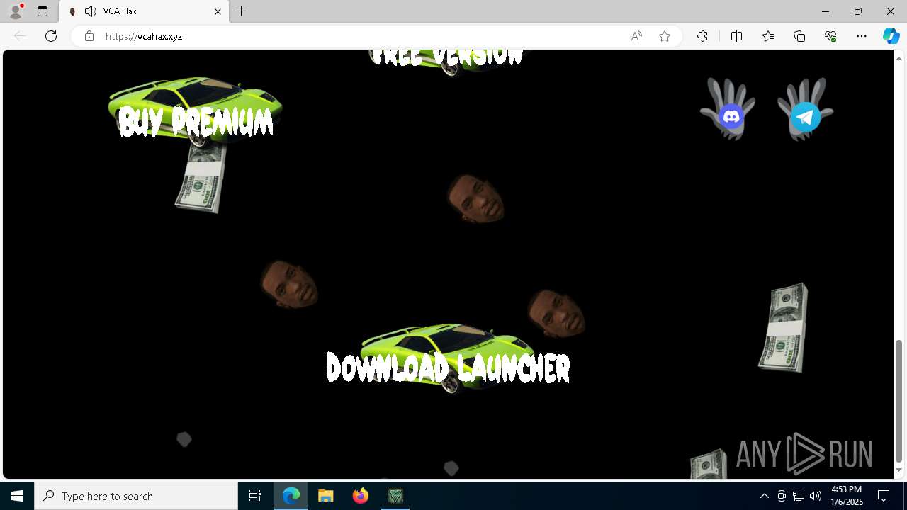Screen dimensions: 907x510
Task: Click the scrollbar down arrow
Action: tap(898, 470)
